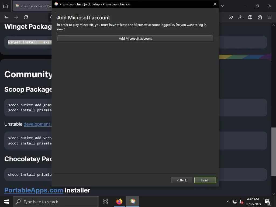The image size is (276, 207).
Task: Click the Add Microsoft account heading text
Action: [x=84, y=18]
